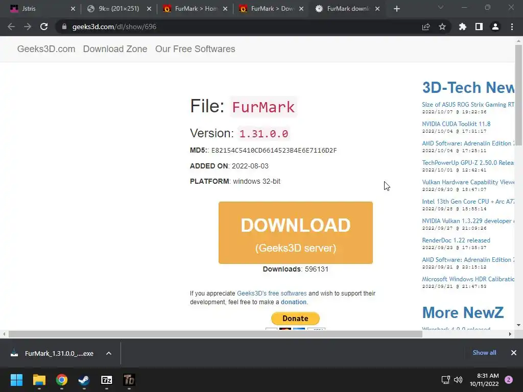
Task: Open the volume speaker tray icon
Action: (458, 380)
